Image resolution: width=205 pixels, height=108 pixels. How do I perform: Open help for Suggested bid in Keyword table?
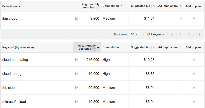click(153, 47)
